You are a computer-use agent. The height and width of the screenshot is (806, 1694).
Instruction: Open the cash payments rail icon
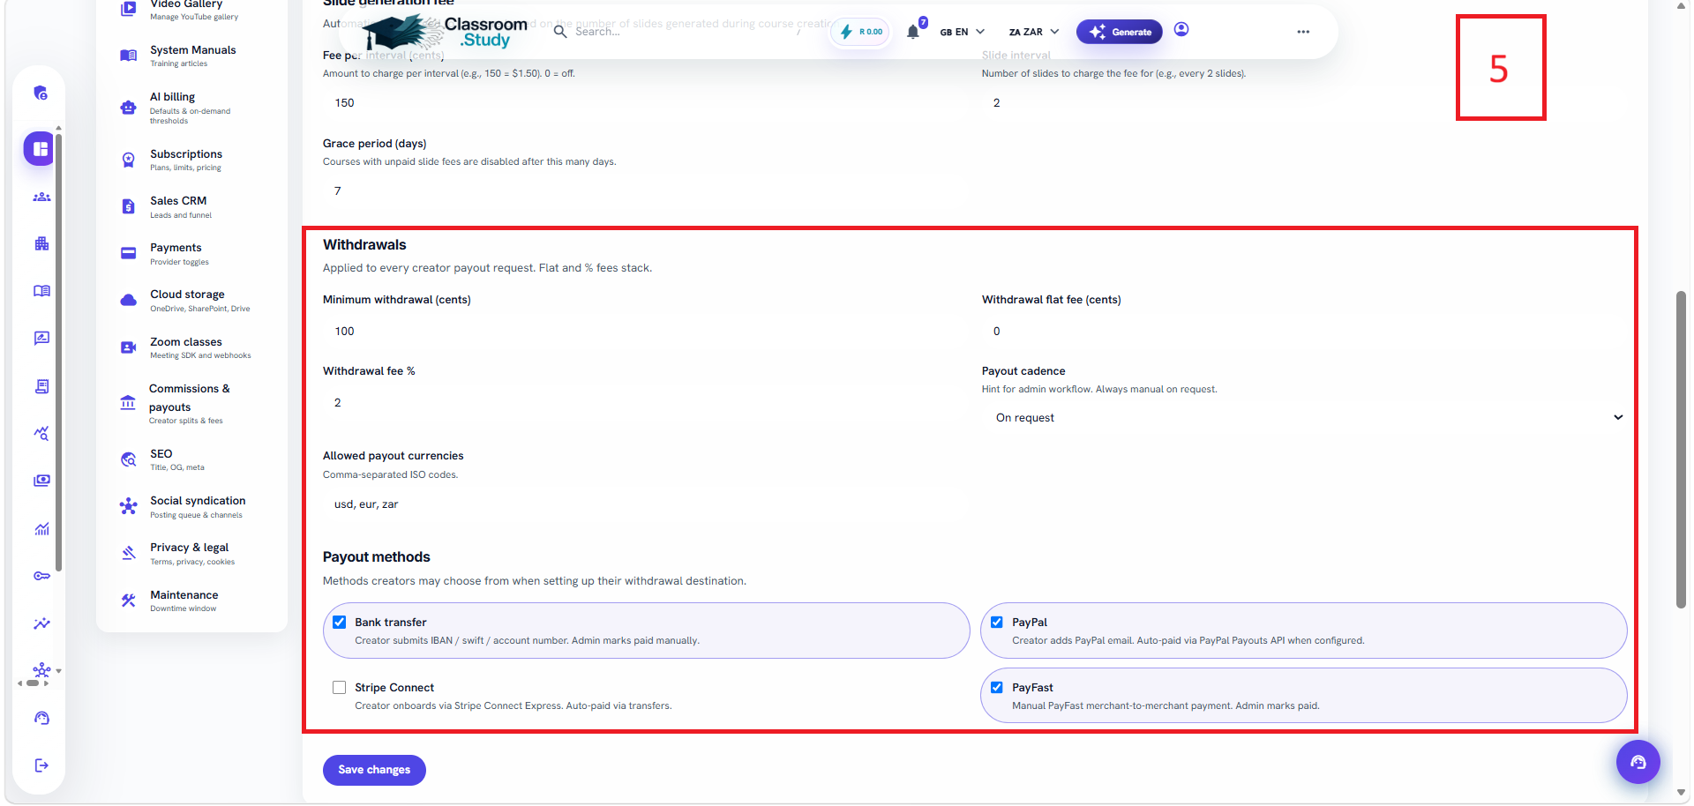[41, 481]
